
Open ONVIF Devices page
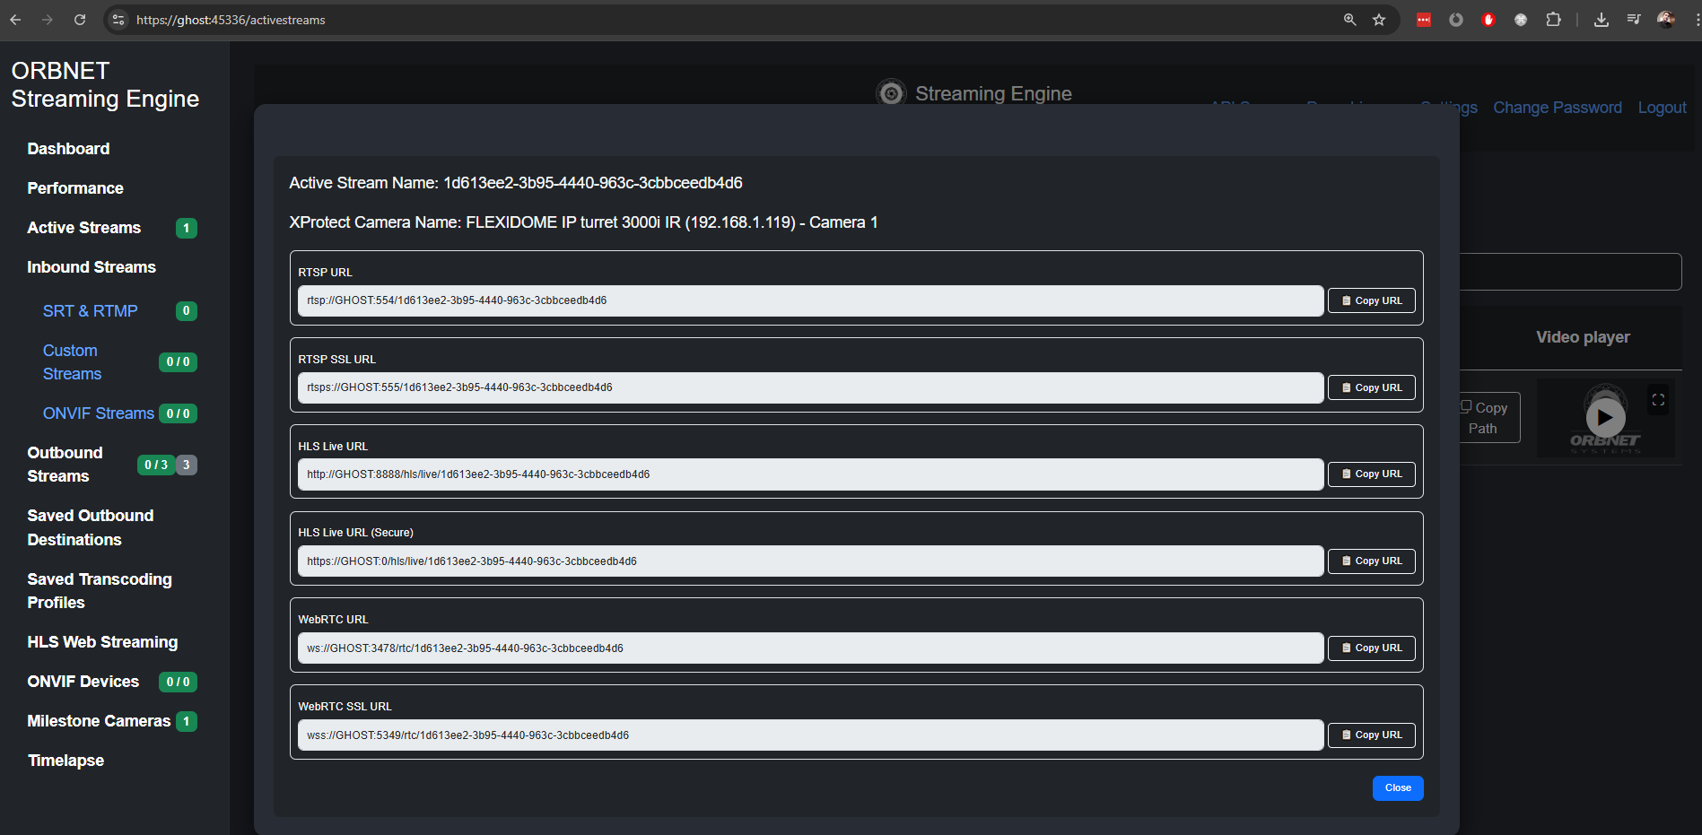tap(83, 682)
